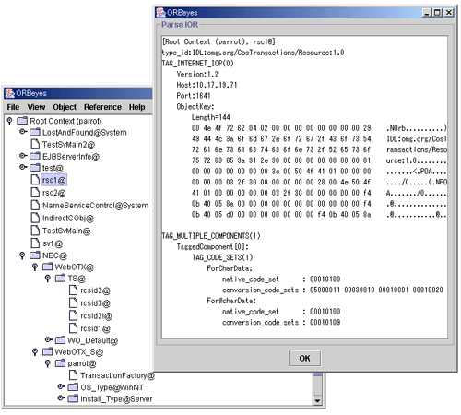The width and height of the screenshot is (461, 415).
Task: Select the rsc1@ tree label
Action: 53,180
